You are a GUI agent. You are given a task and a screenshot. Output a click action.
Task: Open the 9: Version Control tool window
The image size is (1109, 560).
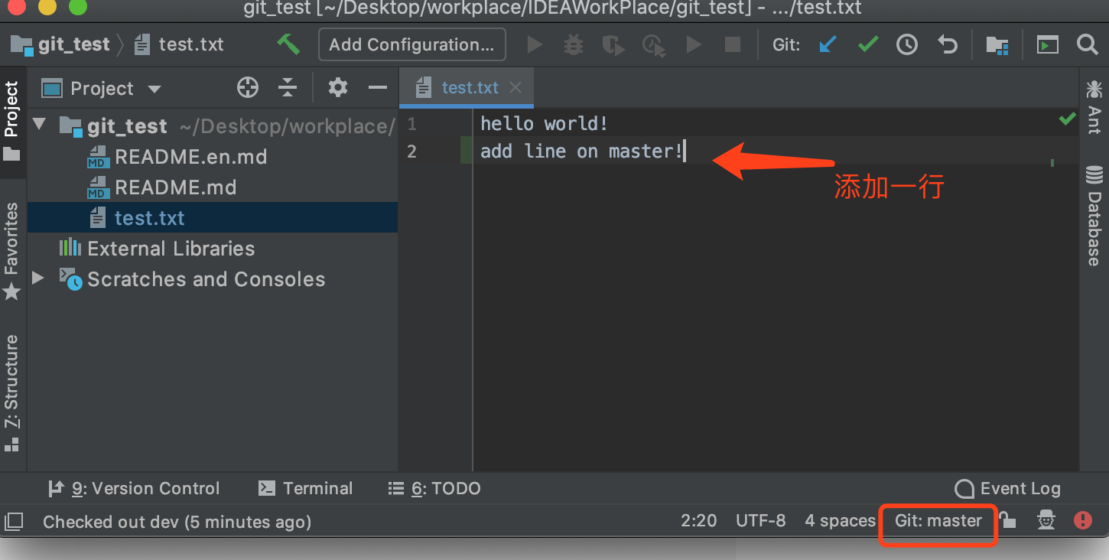coord(134,488)
